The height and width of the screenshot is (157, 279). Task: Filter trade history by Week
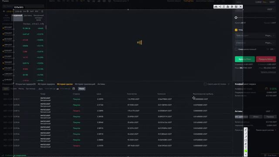click(14, 89)
